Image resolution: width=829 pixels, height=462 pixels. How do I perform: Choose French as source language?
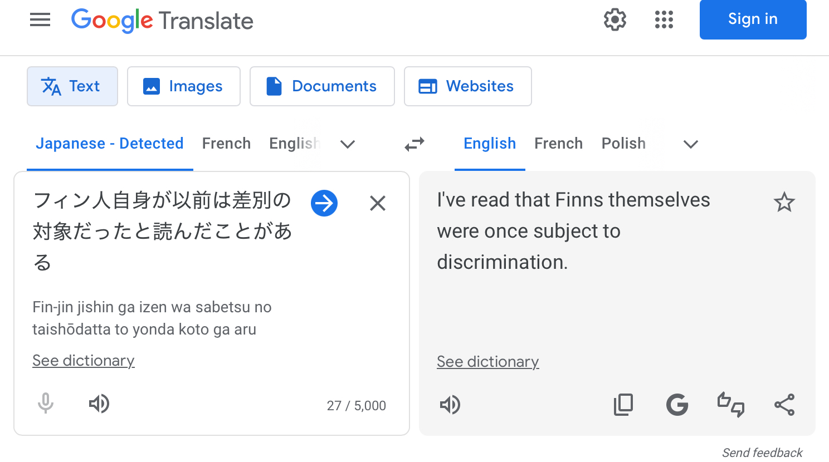(x=226, y=144)
